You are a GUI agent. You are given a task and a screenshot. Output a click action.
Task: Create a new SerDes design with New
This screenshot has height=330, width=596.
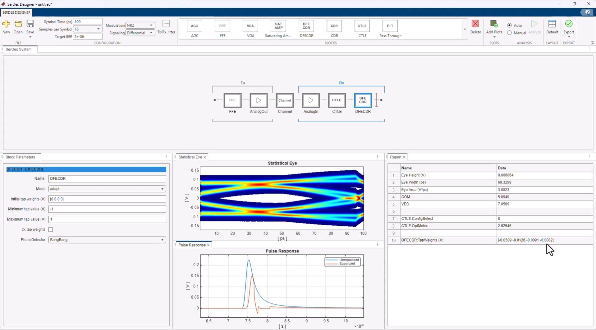coord(6,27)
